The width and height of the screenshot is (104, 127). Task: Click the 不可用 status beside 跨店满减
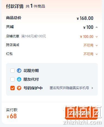(88, 45)
